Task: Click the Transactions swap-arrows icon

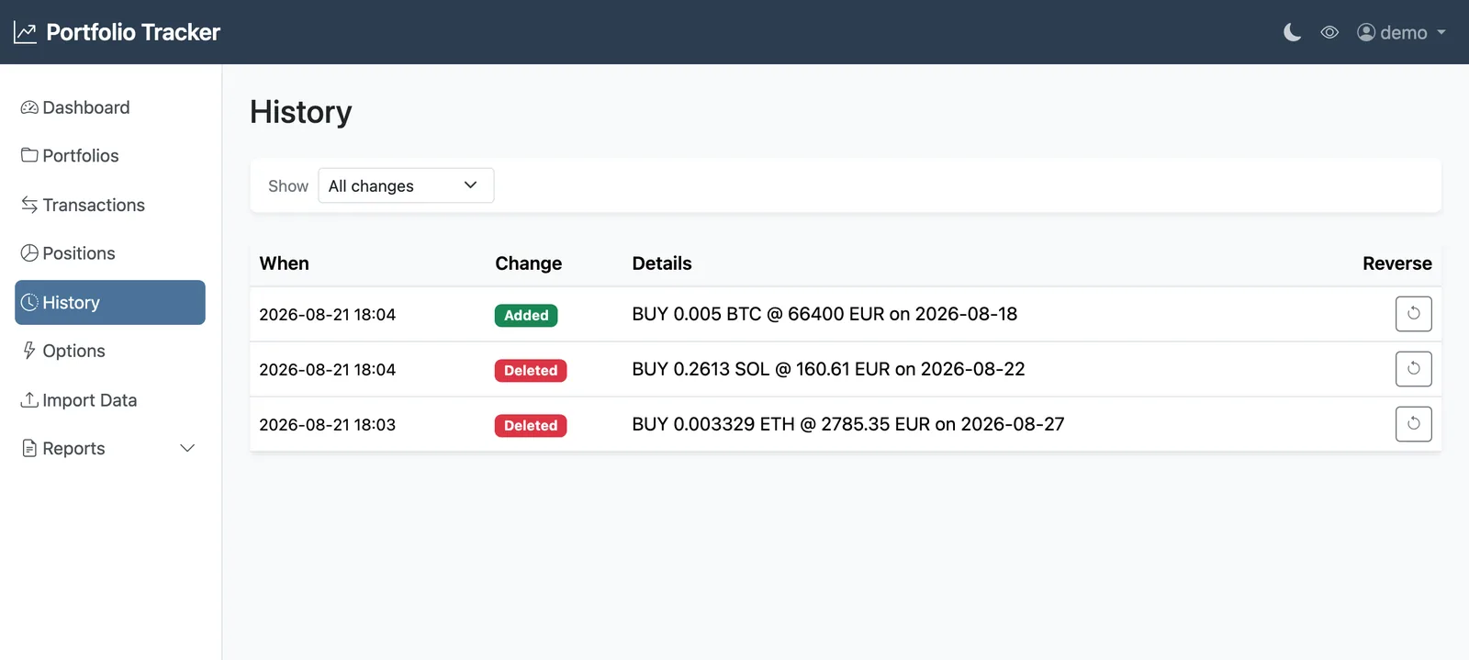Action: coord(29,204)
